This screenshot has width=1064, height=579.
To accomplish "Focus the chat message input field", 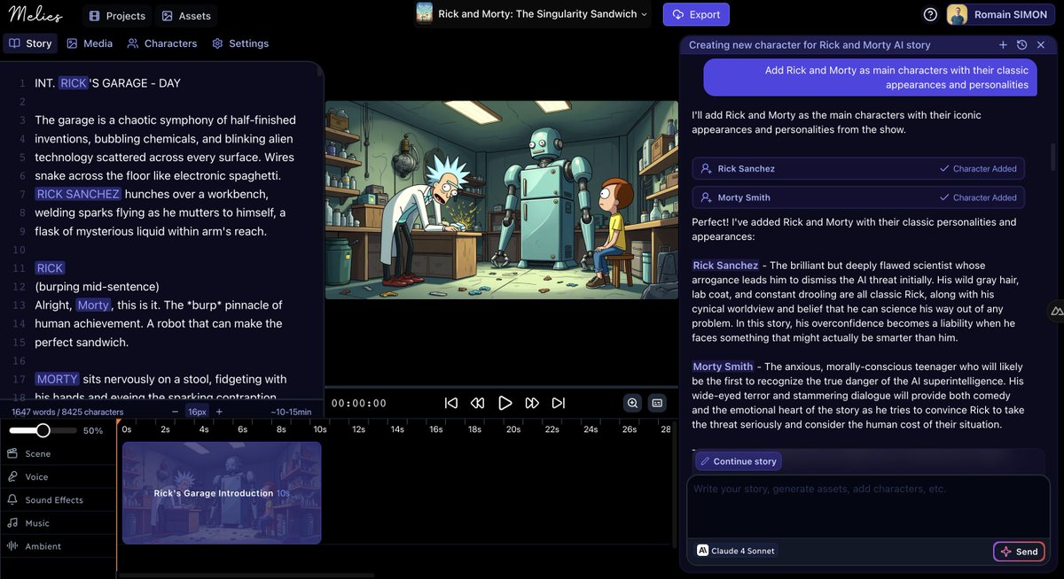I will point(867,506).
